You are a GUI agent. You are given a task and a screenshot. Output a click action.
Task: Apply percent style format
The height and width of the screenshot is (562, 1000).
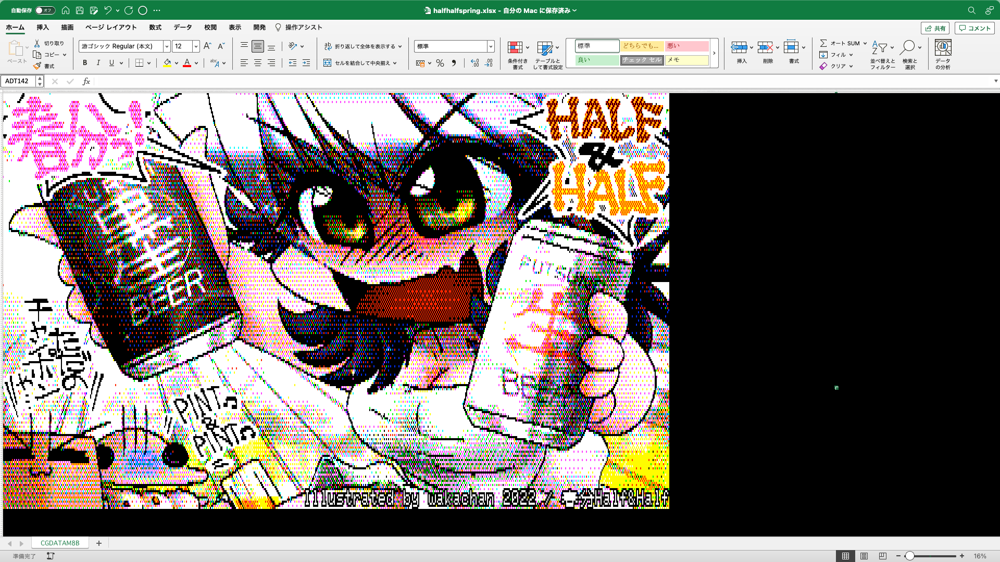[x=440, y=63]
